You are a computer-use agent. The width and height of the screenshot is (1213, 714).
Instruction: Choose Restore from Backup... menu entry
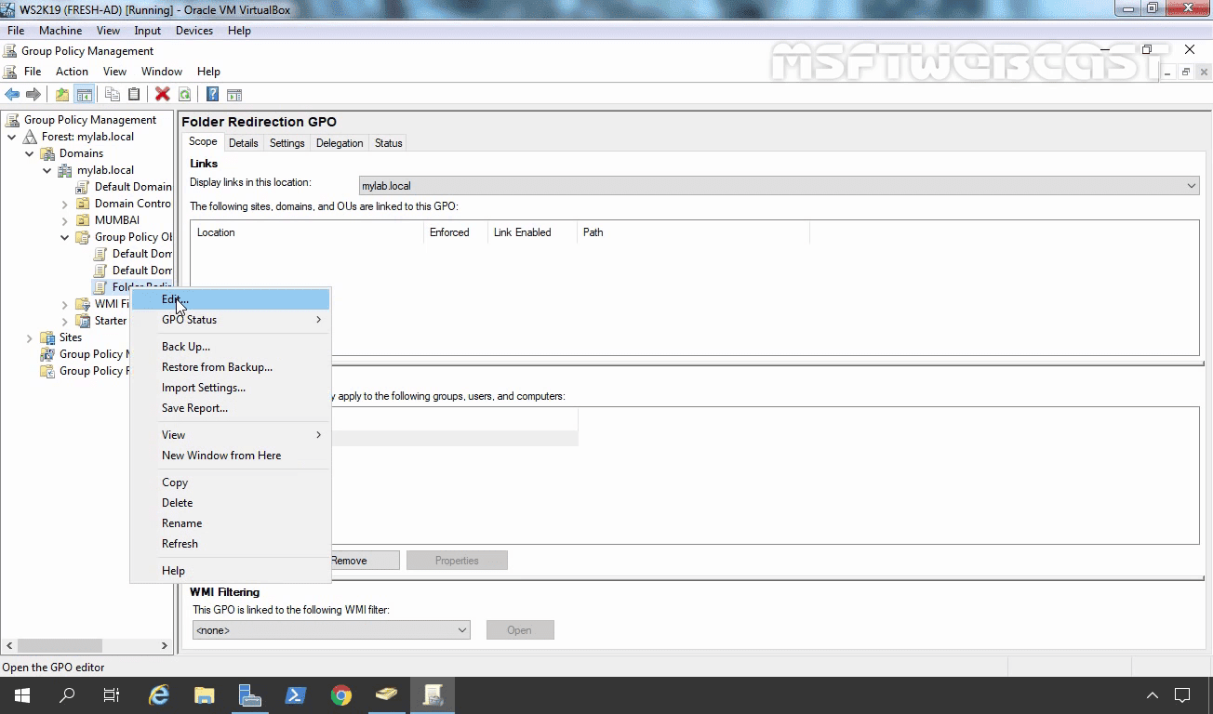click(231, 367)
